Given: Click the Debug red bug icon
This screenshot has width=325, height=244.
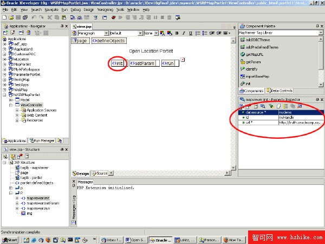Looking at the screenshot, I should tap(113, 18).
